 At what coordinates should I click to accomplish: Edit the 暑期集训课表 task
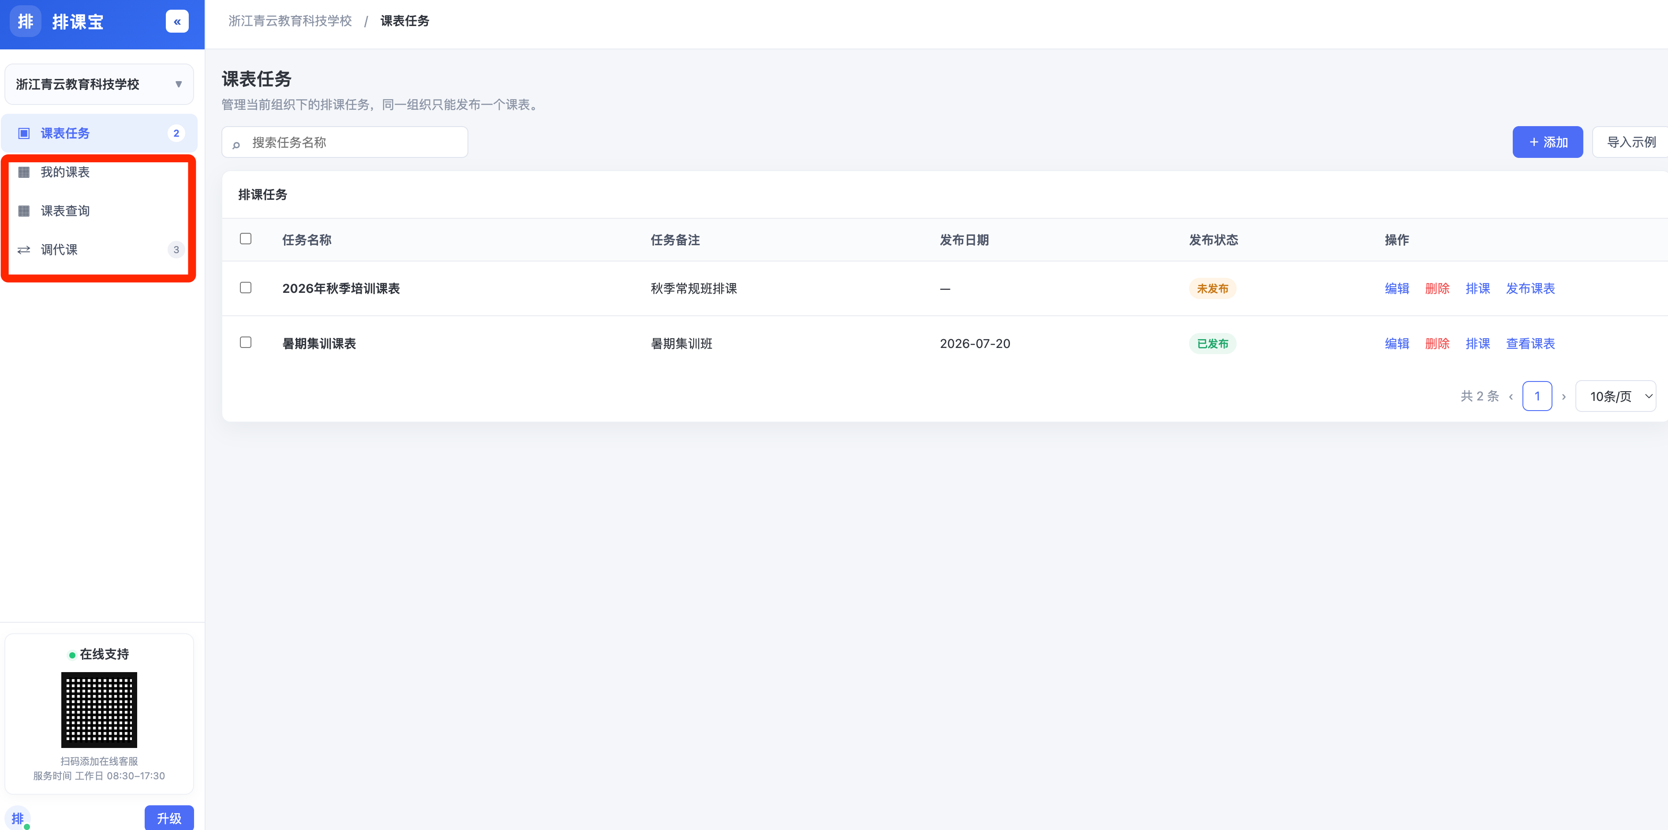pos(1397,344)
